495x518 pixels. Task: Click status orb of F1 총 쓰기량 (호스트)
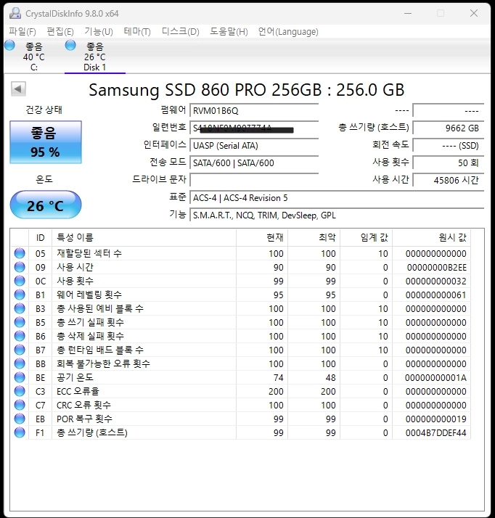tap(20, 433)
